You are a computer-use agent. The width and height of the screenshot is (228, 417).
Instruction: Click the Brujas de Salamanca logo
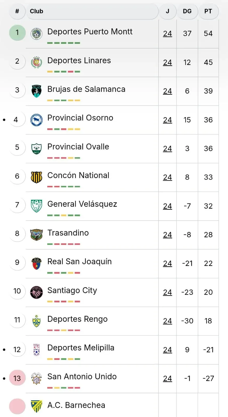[36, 91]
